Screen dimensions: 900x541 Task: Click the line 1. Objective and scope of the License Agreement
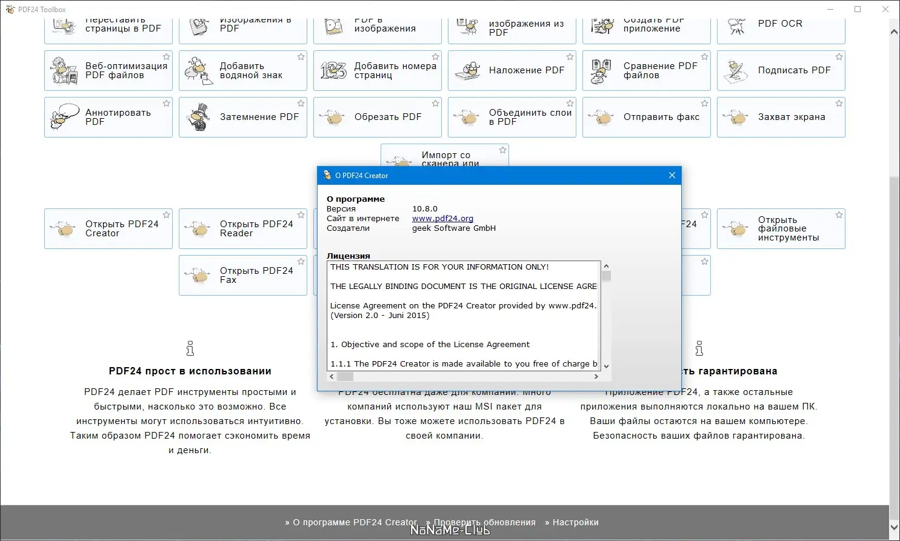[x=430, y=344]
